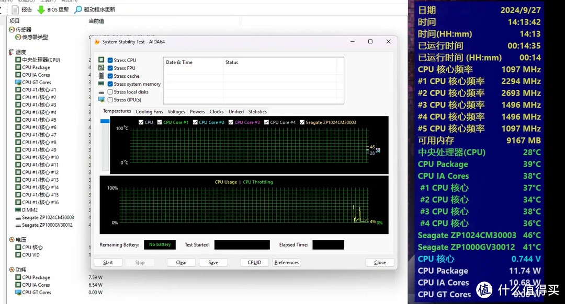565x304 pixels.
Task: Select the CPU Package power row
Action: click(x=36, y=278)
